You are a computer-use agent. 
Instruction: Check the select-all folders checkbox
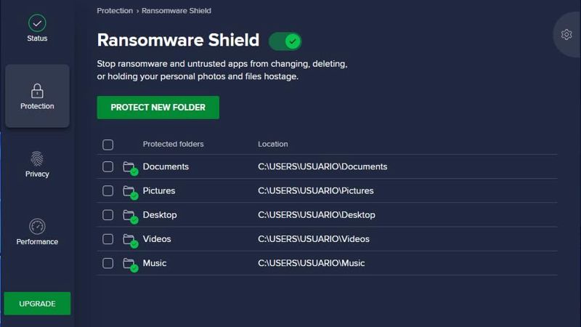pyautogui.click(x=107, y=145)
